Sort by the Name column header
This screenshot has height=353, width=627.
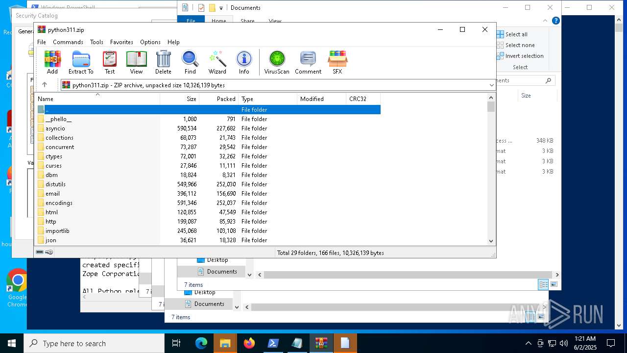coord(97,99)
